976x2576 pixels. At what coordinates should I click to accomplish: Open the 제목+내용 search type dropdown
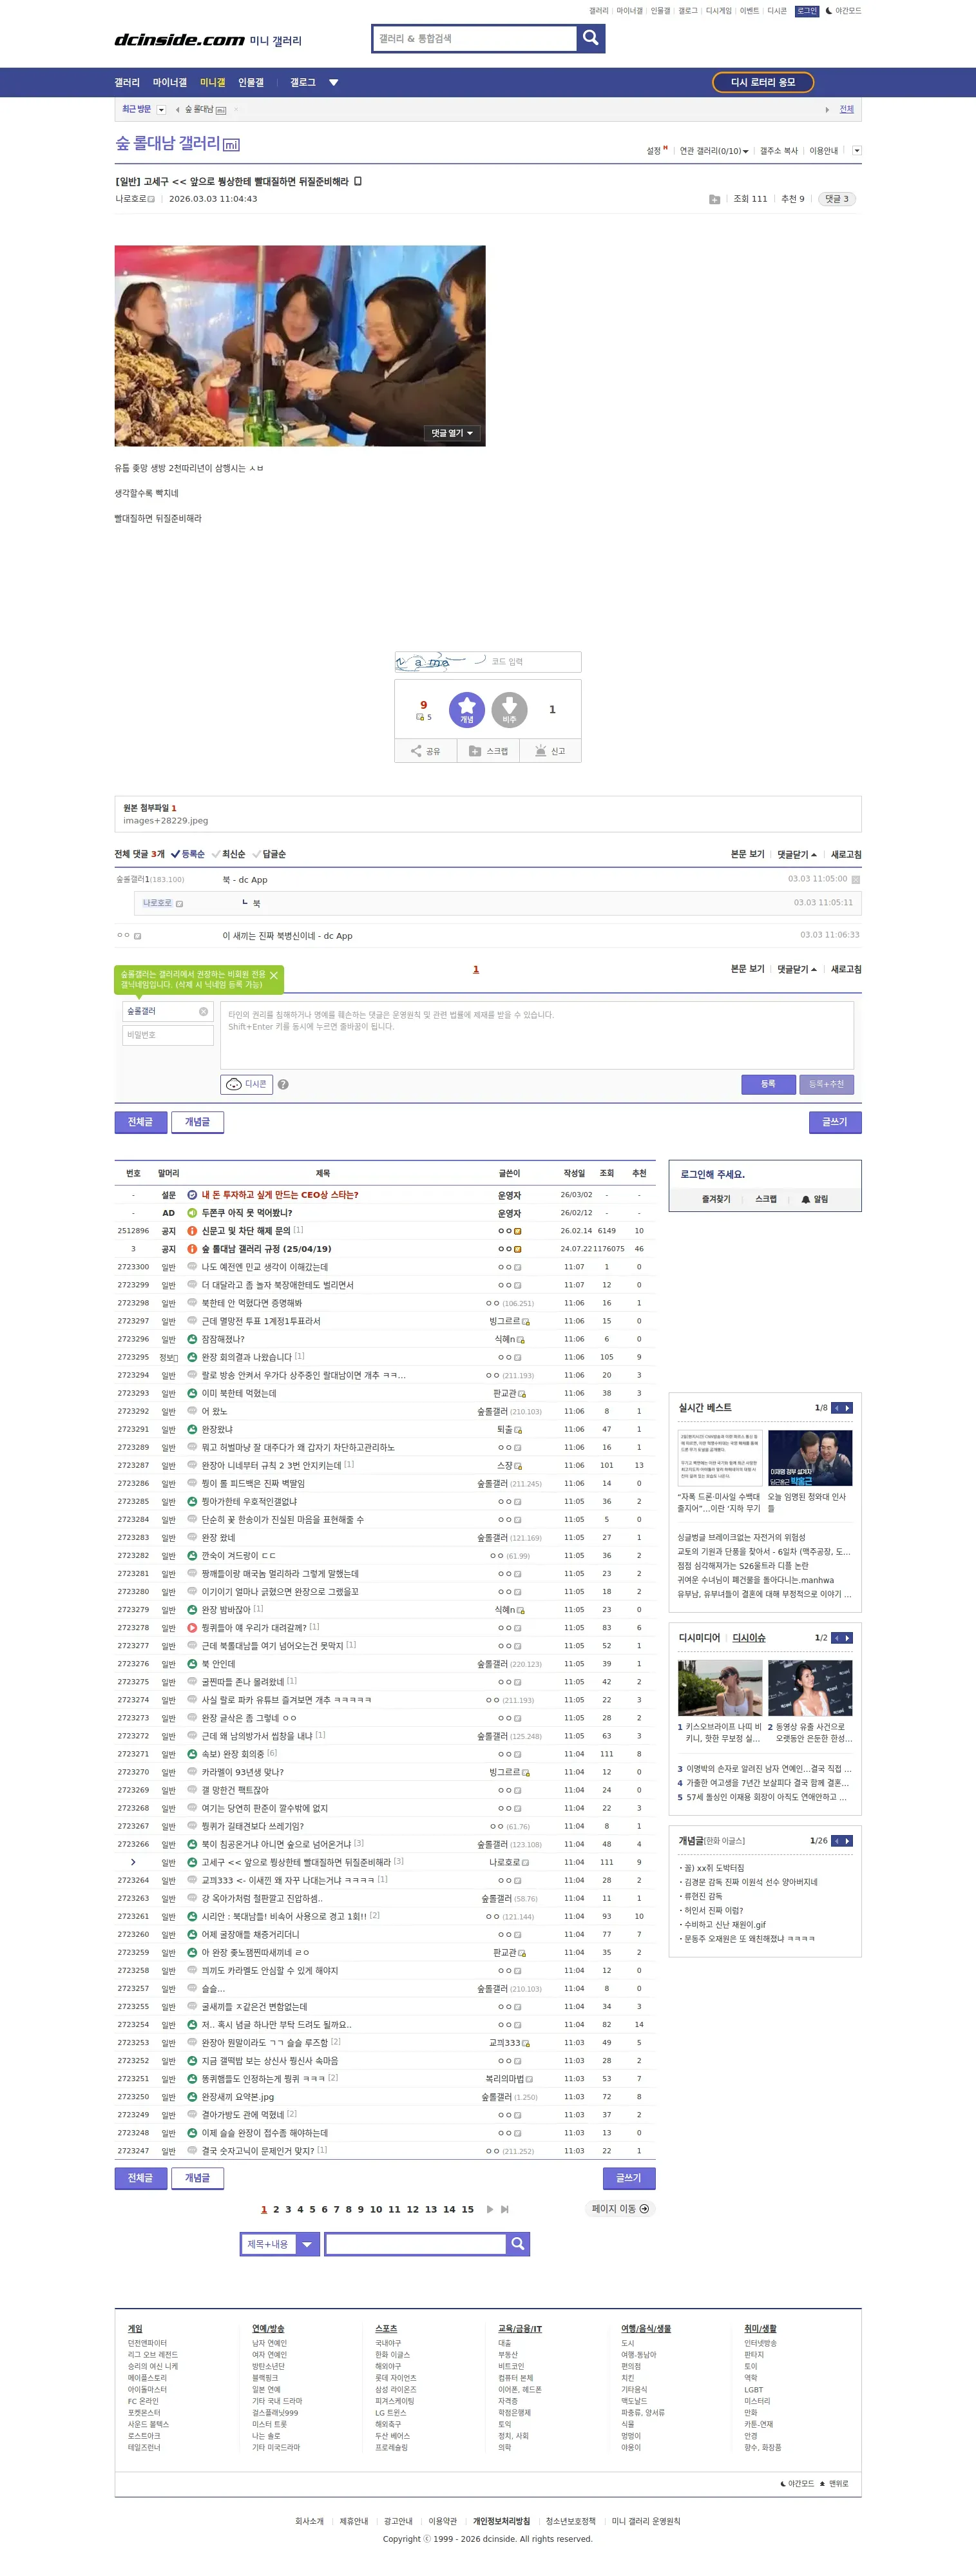pos(280,2244)
